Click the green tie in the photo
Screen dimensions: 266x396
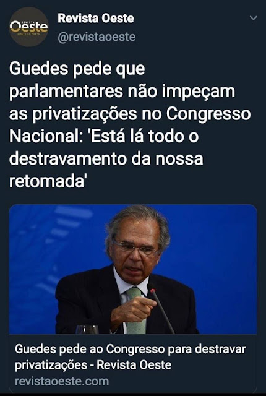pyautogui.click(x=135, y=311)
